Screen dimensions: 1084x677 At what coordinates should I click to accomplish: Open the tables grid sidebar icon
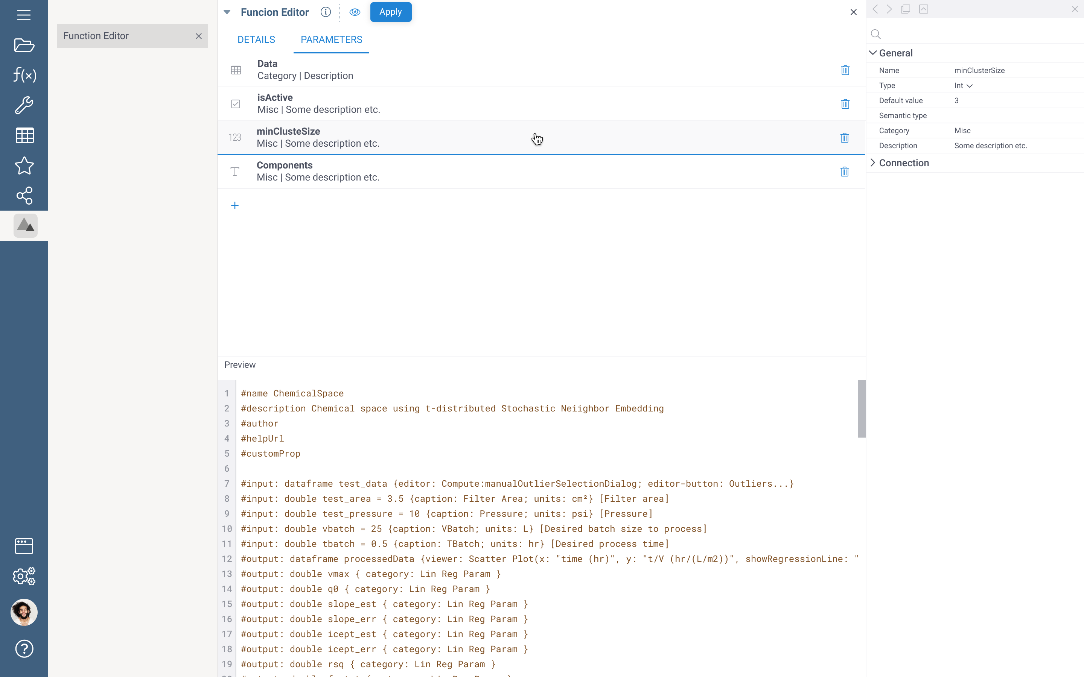pyautogui.click(x=24, y=136)
